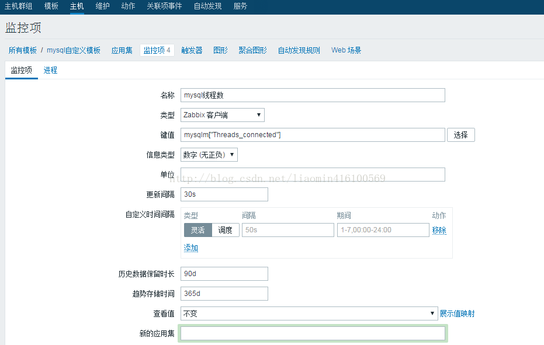This screenshot has width=544, height=345.
Task: Click 移除 to remove custom interval
Action: click(439, 230)
